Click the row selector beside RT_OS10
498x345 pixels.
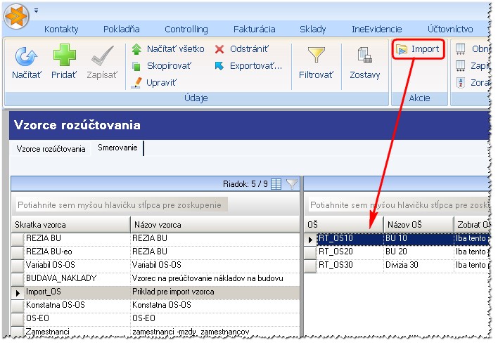(x=311, y=240)
